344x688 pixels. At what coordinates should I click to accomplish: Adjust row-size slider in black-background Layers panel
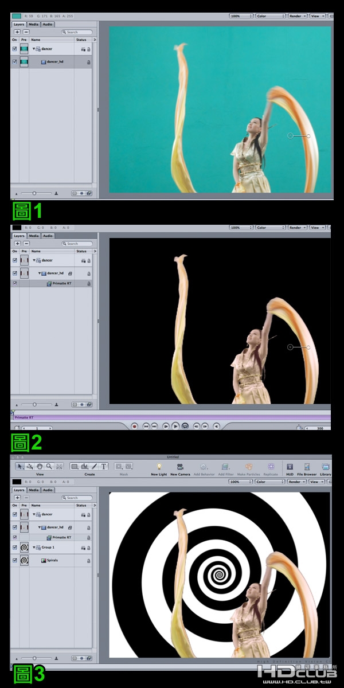34,404
